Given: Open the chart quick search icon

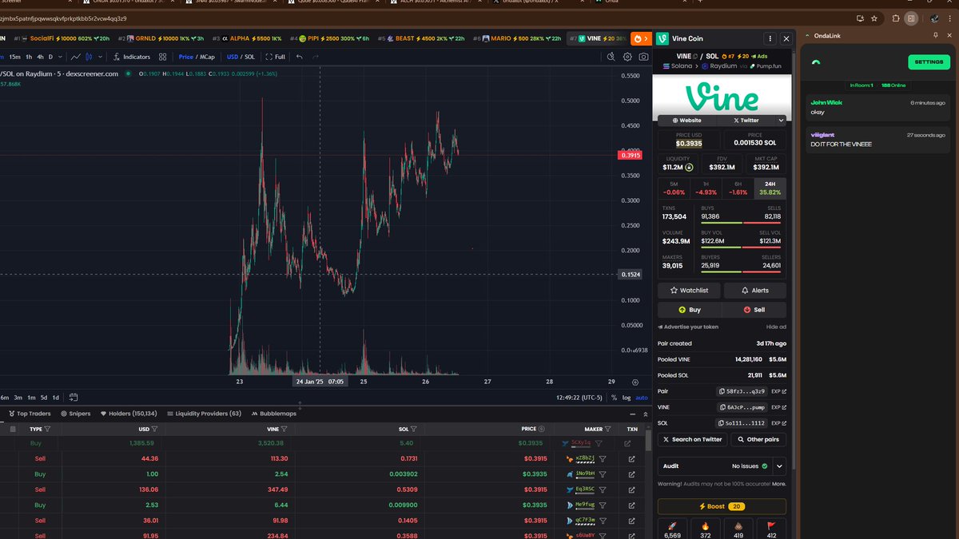Looking at the screenshot, I should click(x=611, y=57).
